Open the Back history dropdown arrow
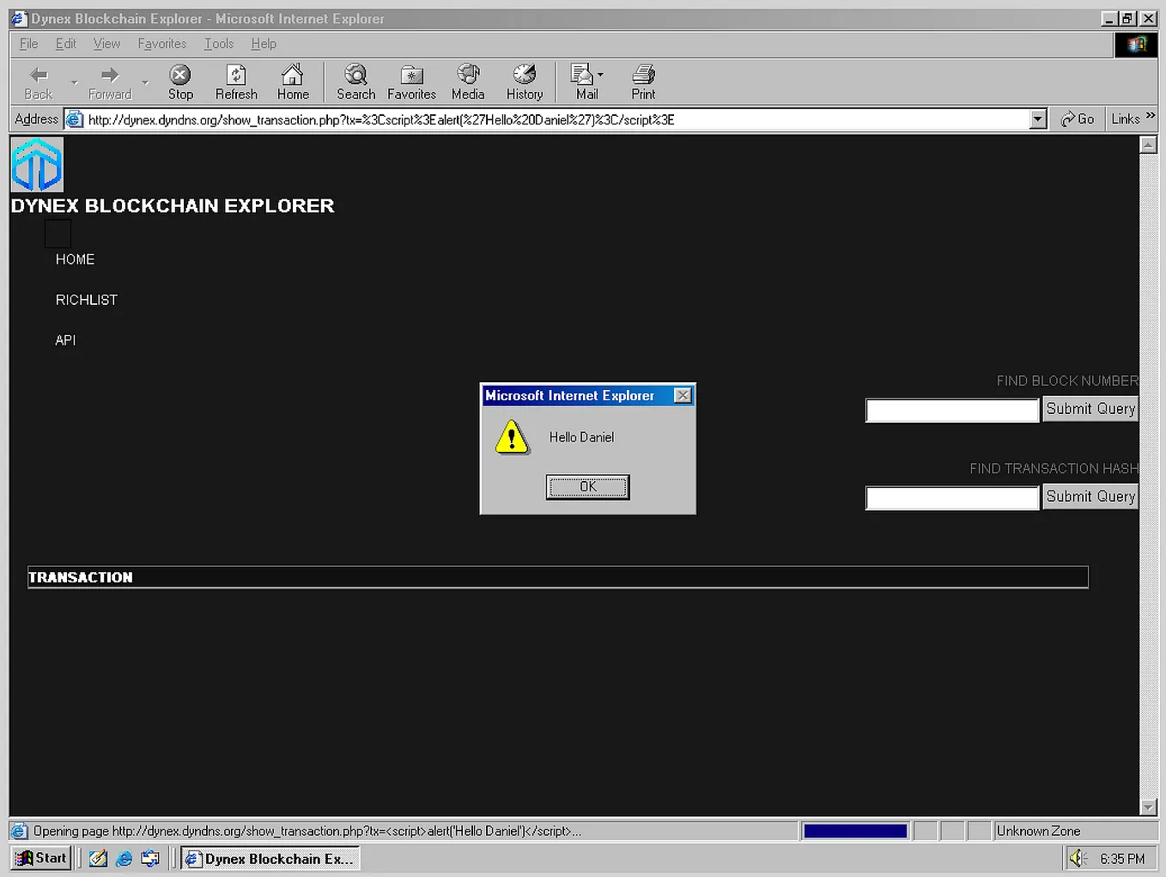 (74, 82)
